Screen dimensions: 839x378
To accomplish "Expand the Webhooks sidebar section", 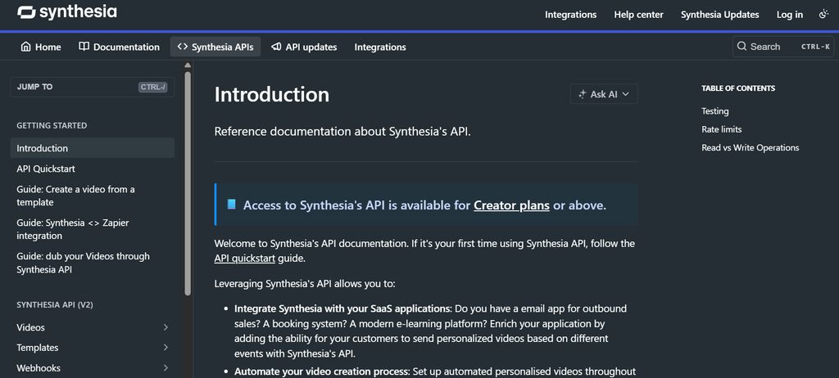I will [166, 368].
